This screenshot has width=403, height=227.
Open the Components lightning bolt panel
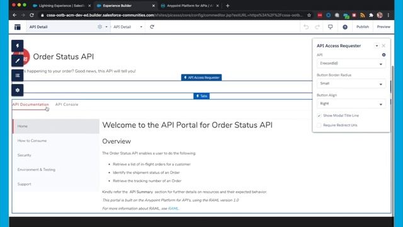18,46
